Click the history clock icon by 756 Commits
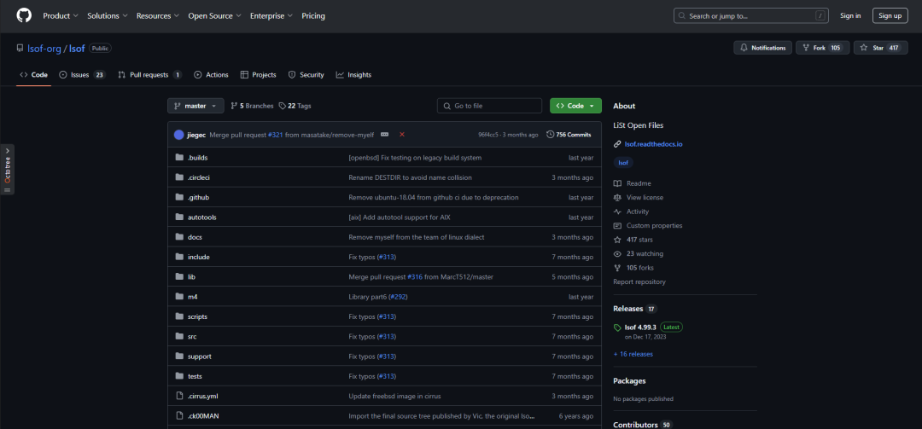 (x=550, y=135)
